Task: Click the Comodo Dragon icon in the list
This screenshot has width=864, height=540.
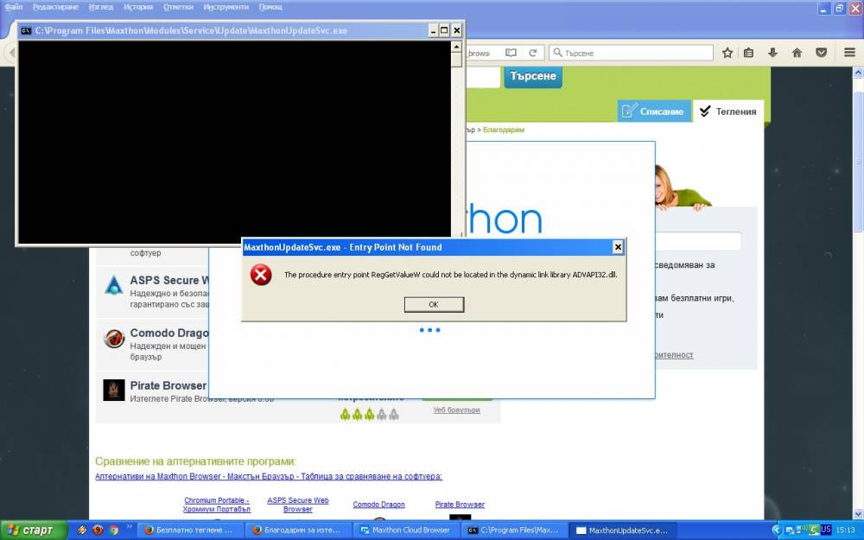Action: (x=114, y=339)
